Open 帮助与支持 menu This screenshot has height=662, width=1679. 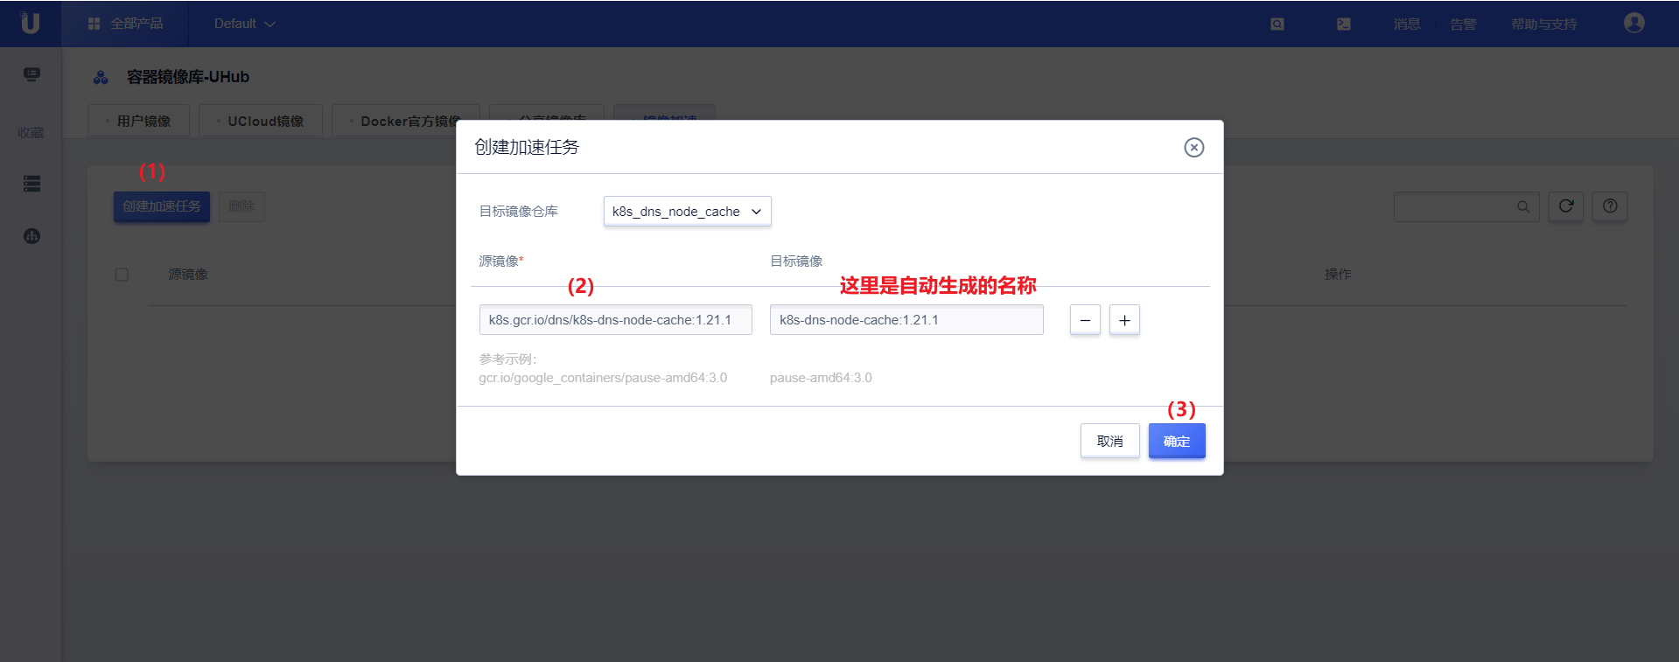[x=1544, y=24]
